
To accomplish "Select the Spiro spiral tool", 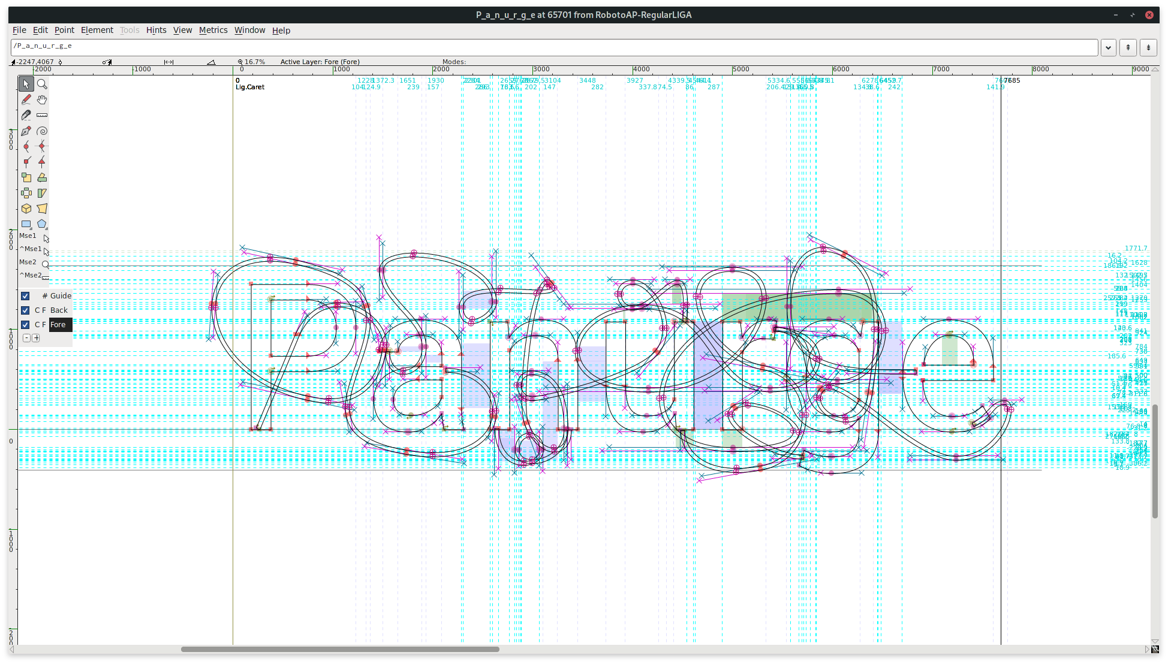I will click(42, 131).
